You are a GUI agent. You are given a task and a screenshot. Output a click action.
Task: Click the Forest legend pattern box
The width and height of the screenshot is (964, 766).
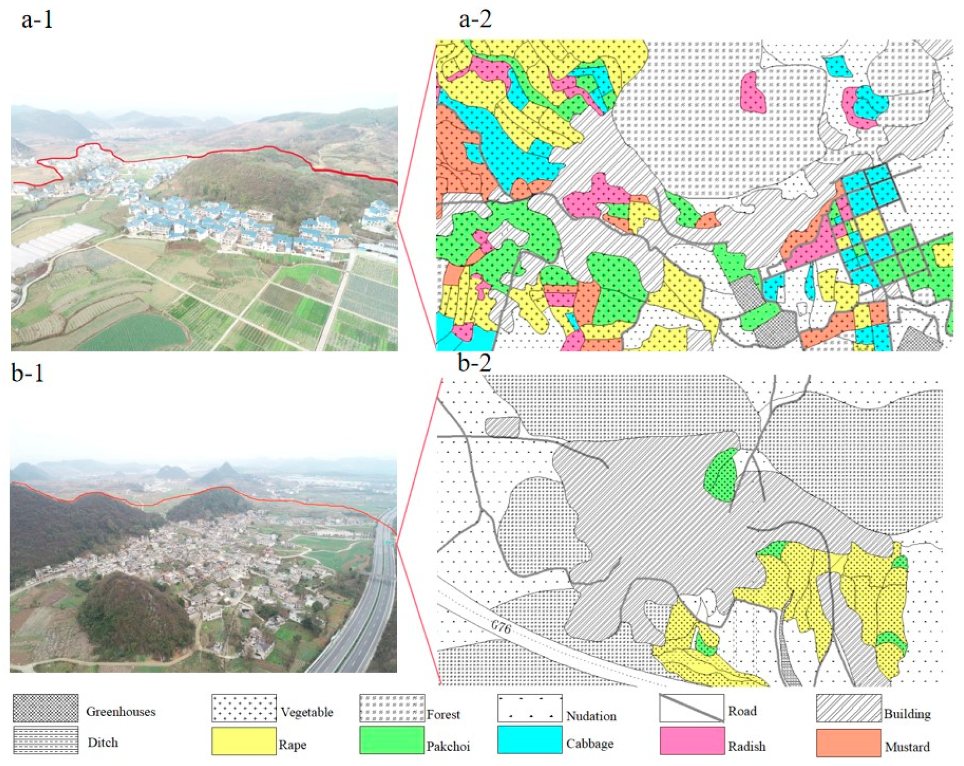[x=391, y=708]
